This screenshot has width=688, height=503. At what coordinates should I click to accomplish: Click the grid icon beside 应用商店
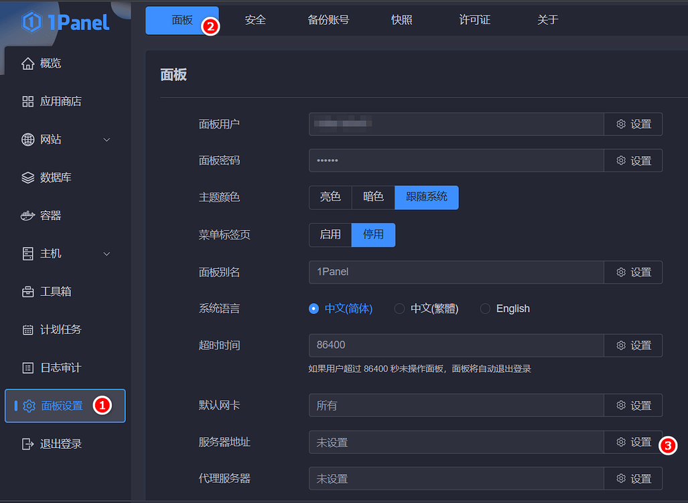(x=27, y=101)
